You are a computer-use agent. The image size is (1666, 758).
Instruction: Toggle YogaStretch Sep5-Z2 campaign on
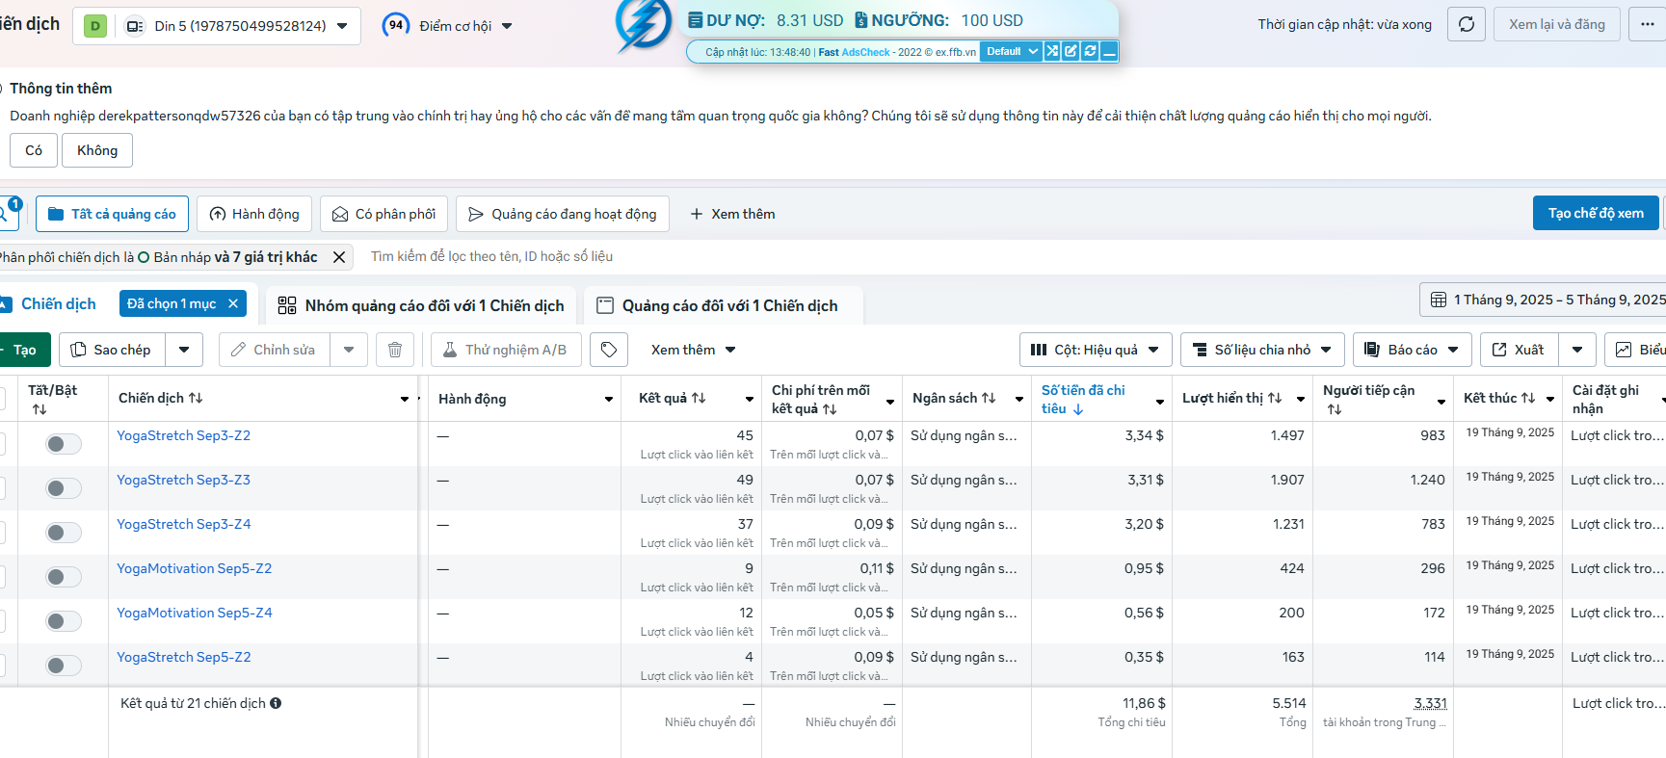click(x=64, y=666)
